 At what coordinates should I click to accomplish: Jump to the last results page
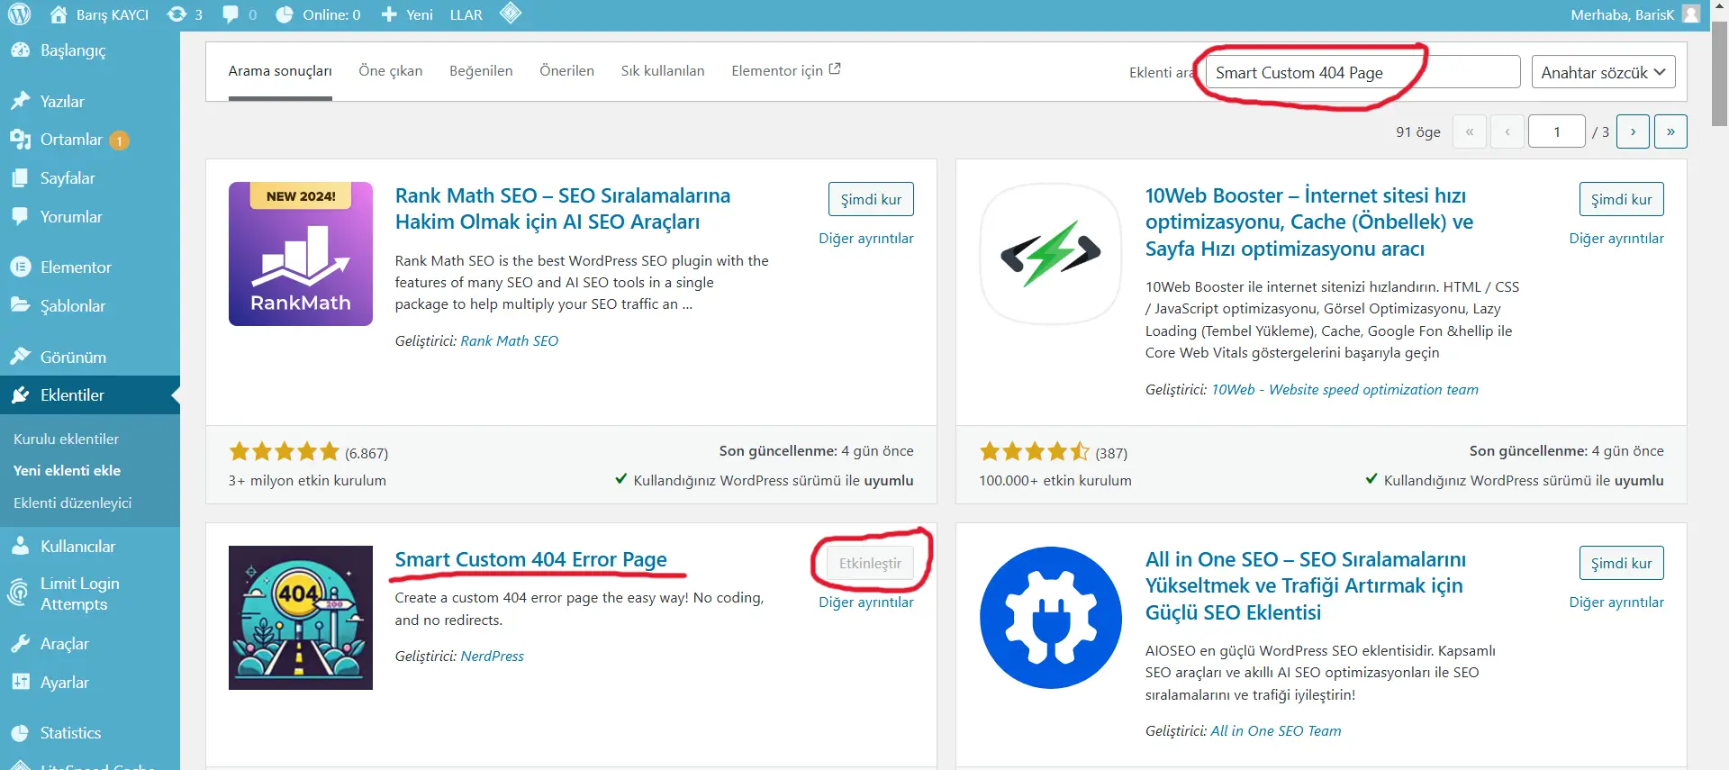(1670, 131)
